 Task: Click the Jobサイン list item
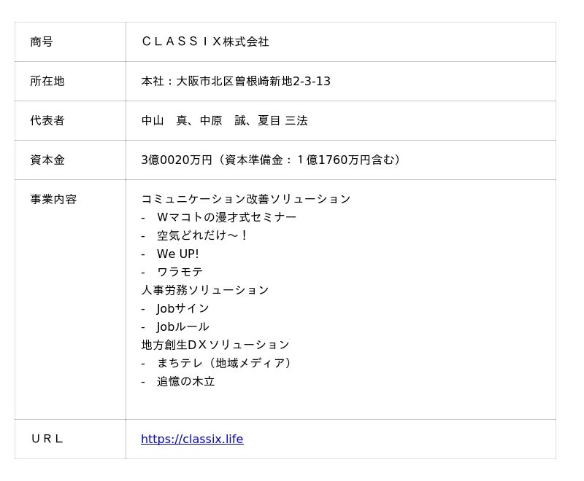point(183,308)
